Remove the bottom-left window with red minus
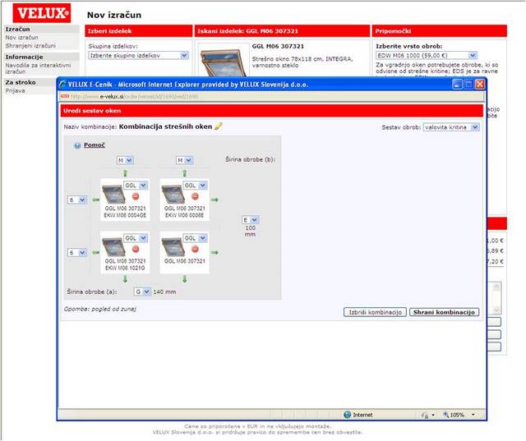 (x=134, y=248)
